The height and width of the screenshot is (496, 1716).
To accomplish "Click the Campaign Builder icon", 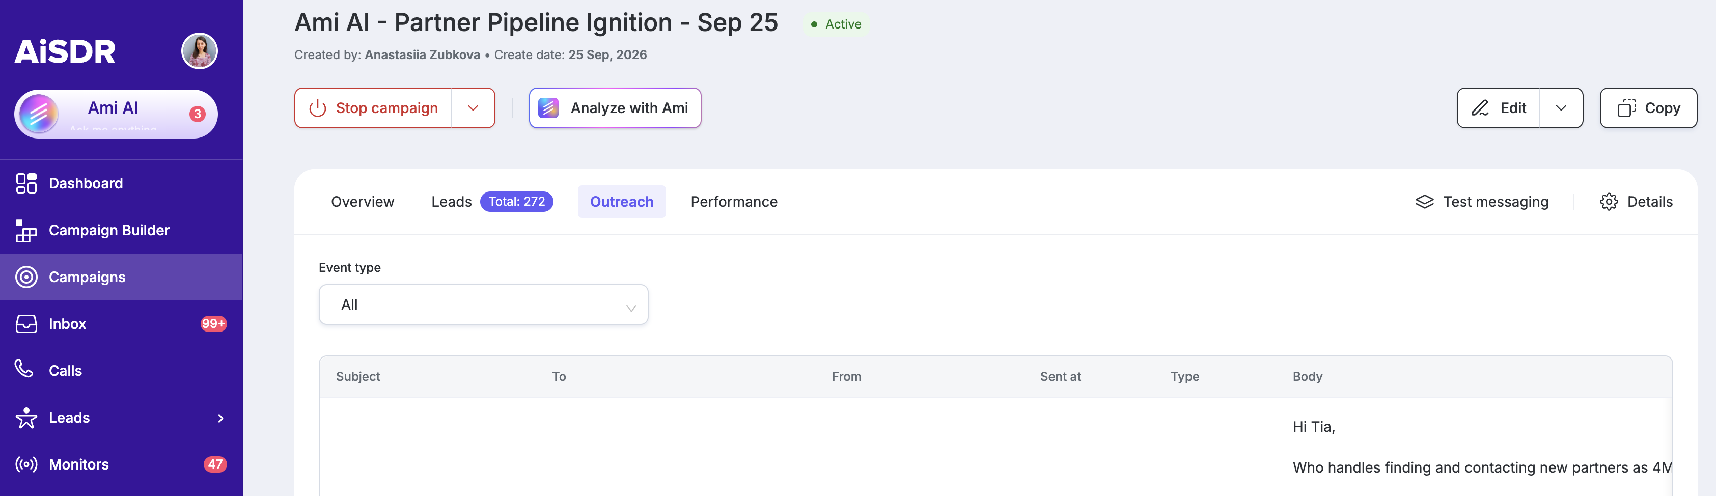I will [x=26, y=230].
